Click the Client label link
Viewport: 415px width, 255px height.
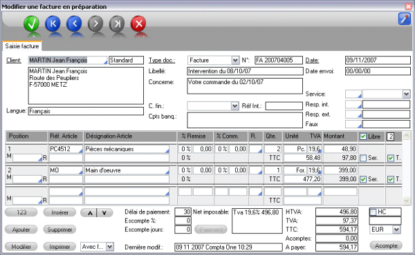(x=14, y=60)
